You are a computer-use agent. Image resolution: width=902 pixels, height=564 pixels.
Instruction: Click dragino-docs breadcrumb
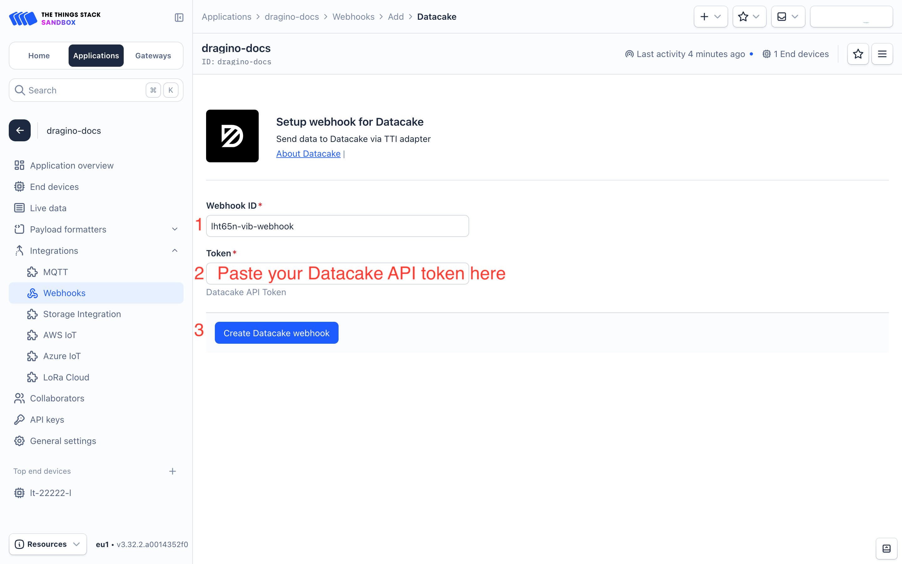292,17
